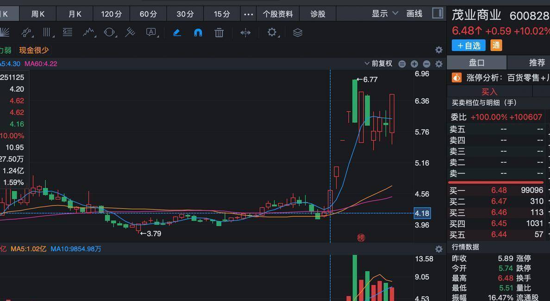Click the horizontal width adjust icon
Image resolution: width=550 pixels, height=301 pixels.
pos(245,32)
